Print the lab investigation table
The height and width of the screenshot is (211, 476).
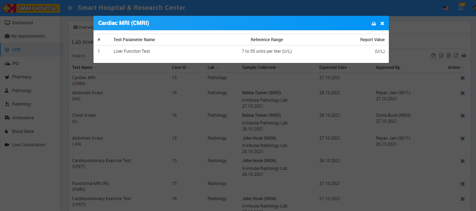pos(464,56)
